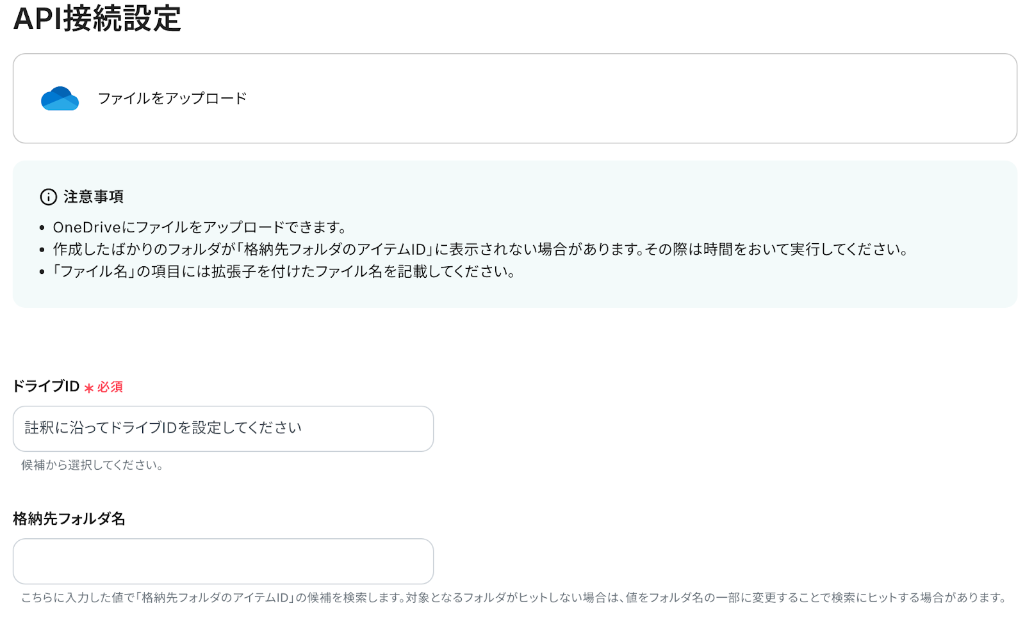Screen dimensions: 1025x624
Task: Click the OneDrive cloud icon
Action: [x=60, y=99]
